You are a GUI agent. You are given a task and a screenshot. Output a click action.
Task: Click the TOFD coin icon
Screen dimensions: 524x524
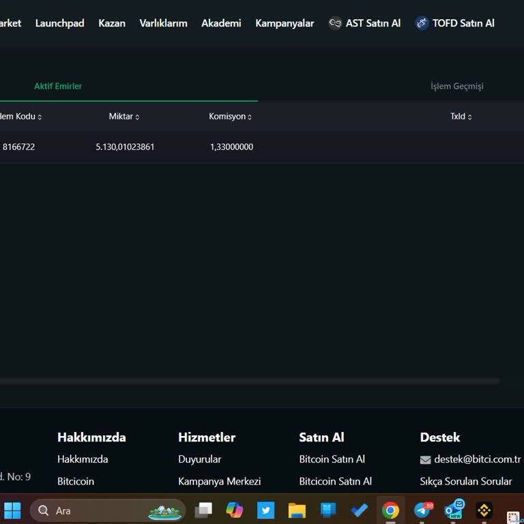coord(422,23)
